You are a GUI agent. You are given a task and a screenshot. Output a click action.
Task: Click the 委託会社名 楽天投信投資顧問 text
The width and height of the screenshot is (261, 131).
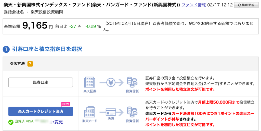point(33,12)
